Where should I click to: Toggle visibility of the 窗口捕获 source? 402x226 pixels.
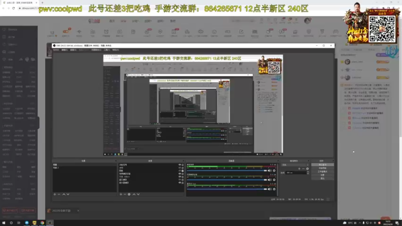pos(180,180)
